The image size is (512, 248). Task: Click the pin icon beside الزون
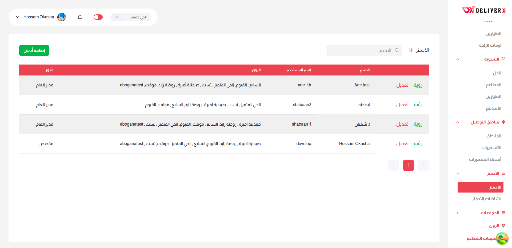pyautogui.click(x=503, y=226)
